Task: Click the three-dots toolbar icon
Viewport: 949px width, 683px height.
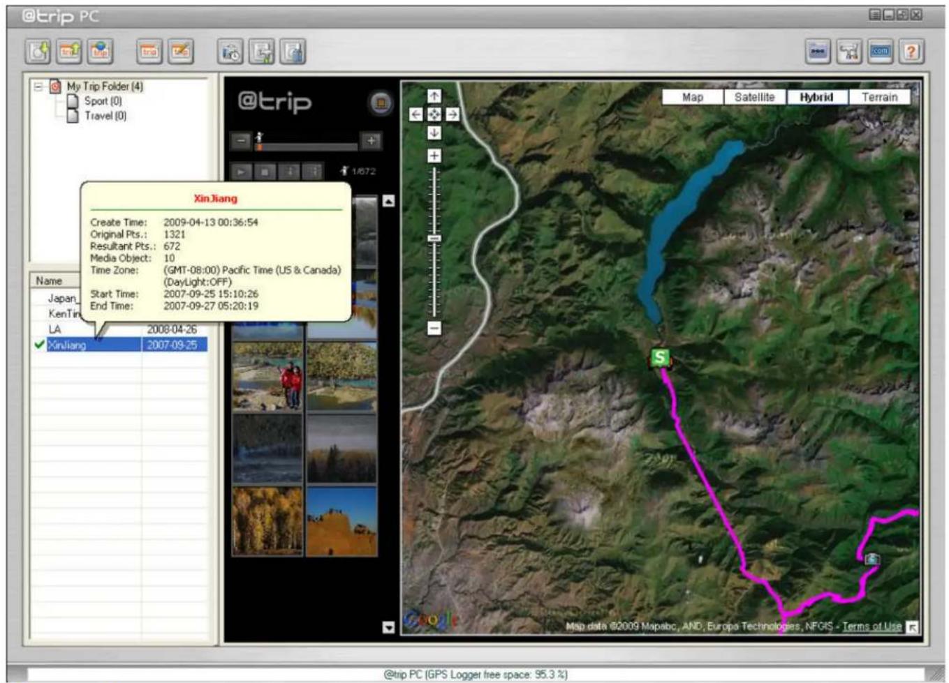Action: point(818,52)
